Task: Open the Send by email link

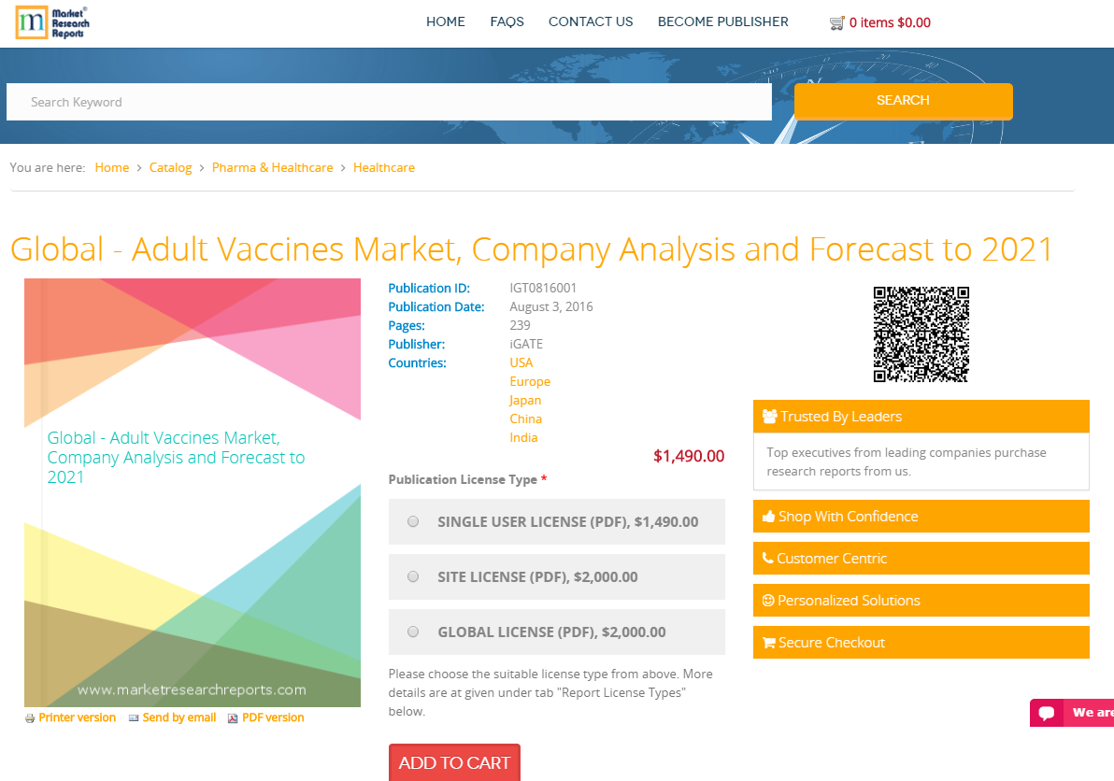Action: (x=179, y=717)
